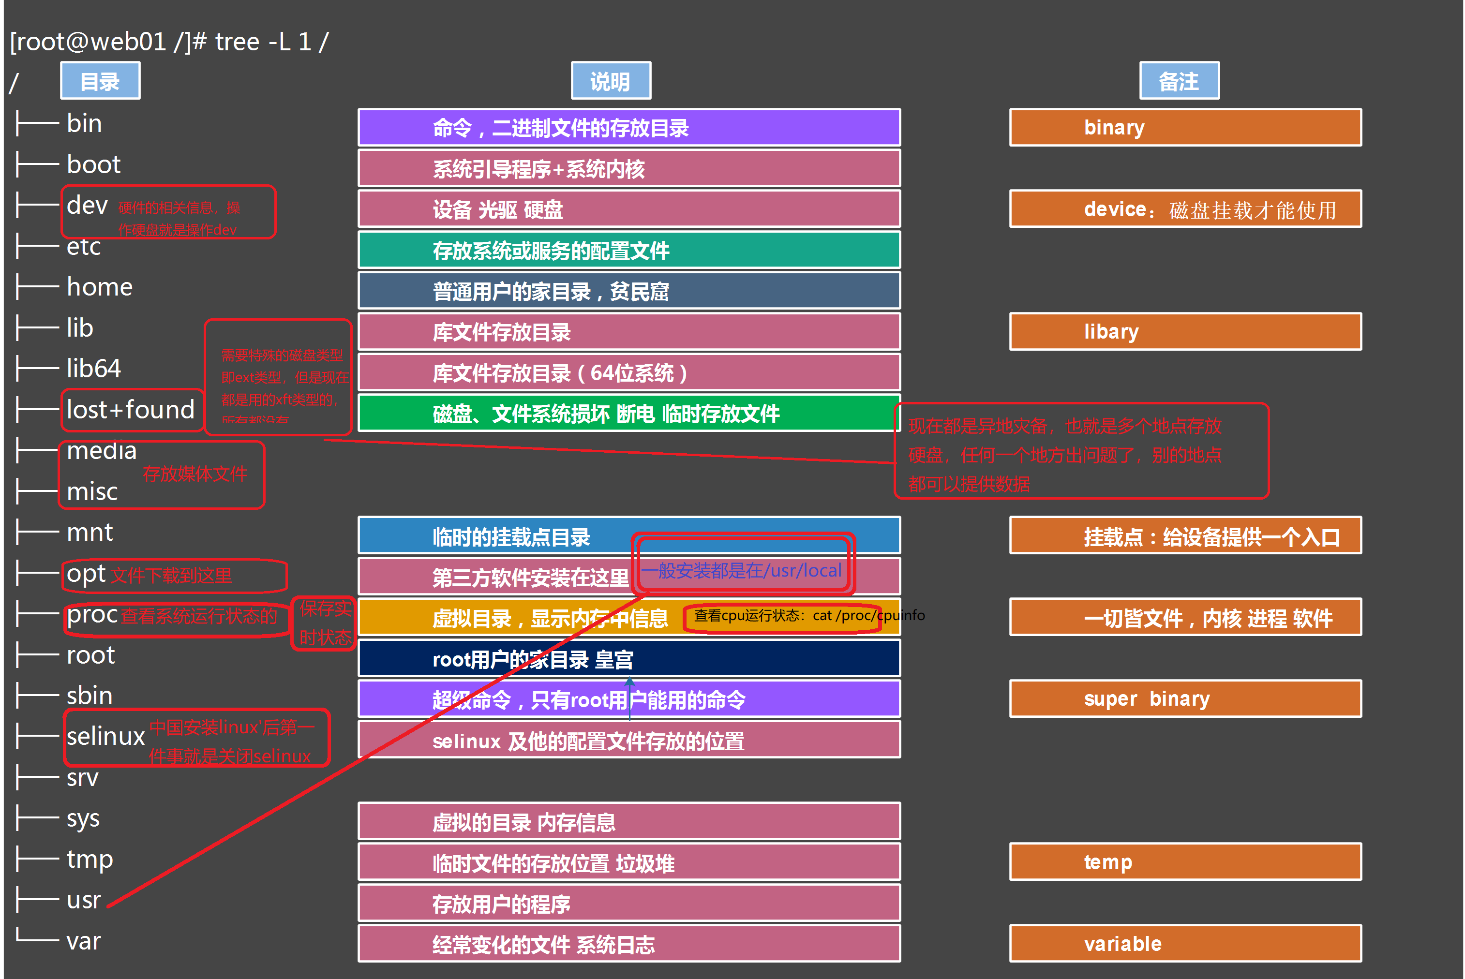Select the box '临时的挂载点目录'

click(x=629, y=536)
